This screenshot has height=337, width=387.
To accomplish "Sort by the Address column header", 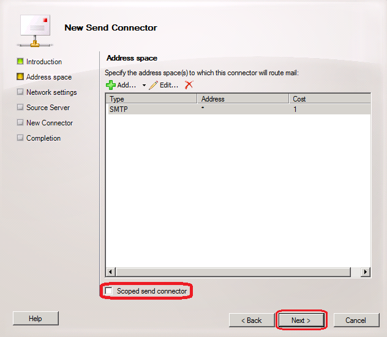I will coord(242,98).
